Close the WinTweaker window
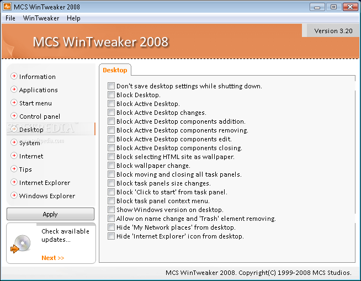This screenshot has width=361, height=281. tap(350, 7)
